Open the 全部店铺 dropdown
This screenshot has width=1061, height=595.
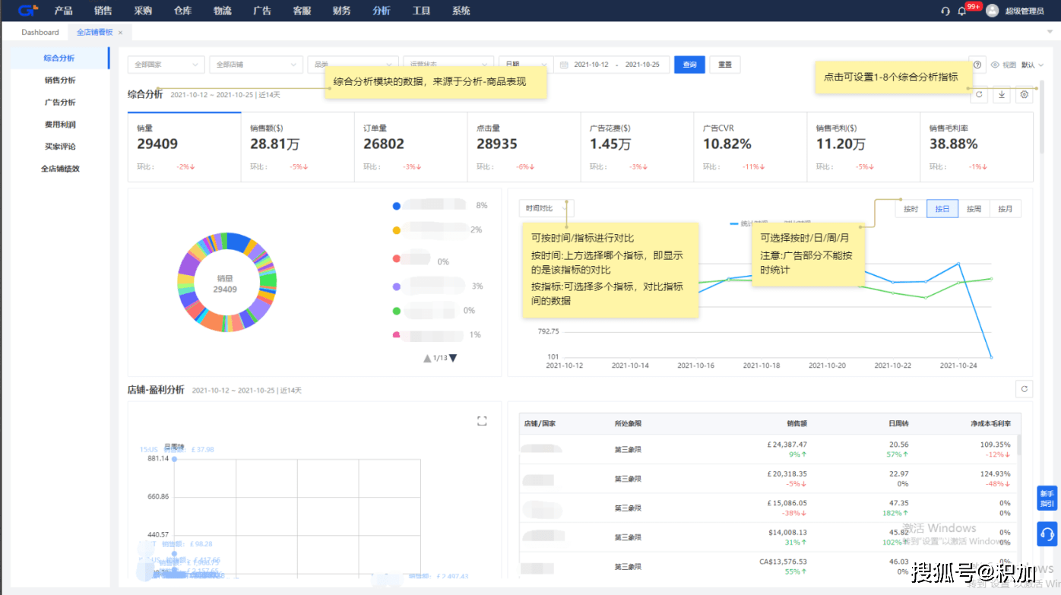coord(256,65)
